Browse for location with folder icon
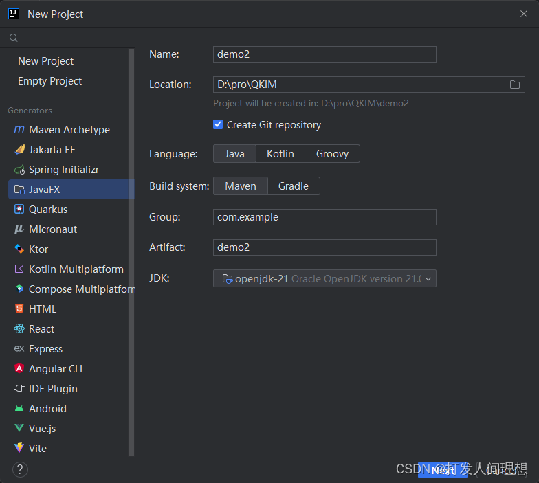This screenshot has height=483, width=539. pos(514,85)
